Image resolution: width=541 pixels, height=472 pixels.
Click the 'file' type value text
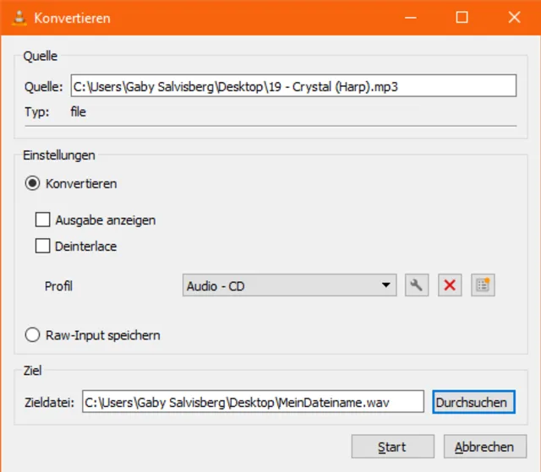coord(78,112)
